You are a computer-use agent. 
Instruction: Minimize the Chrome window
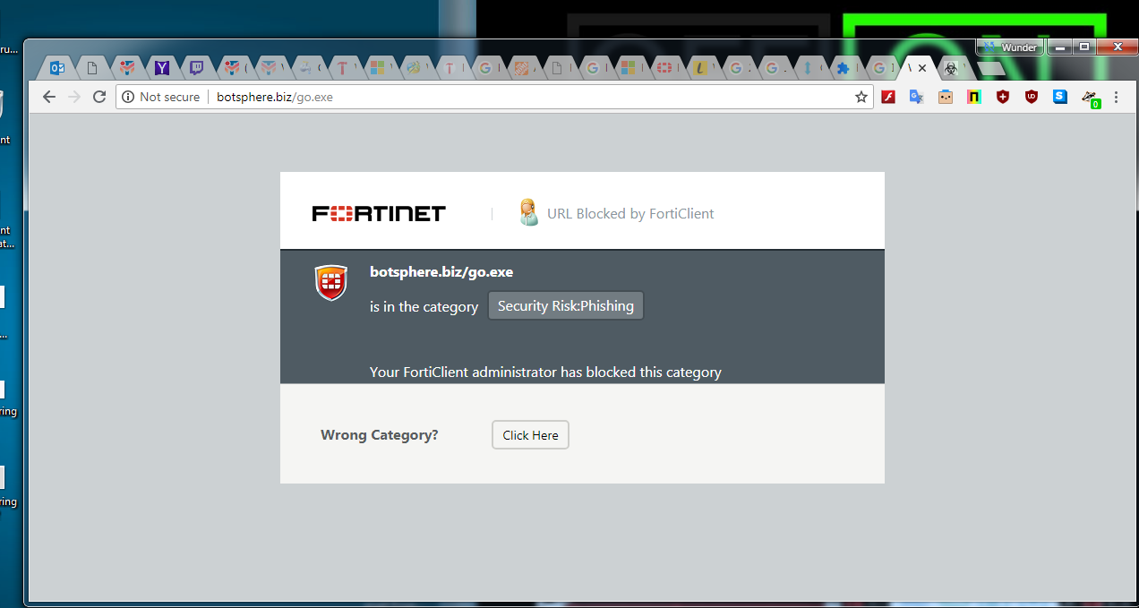coord(1059,47)
